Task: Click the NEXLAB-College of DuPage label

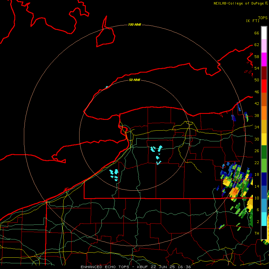Action: tap(239, 3)
